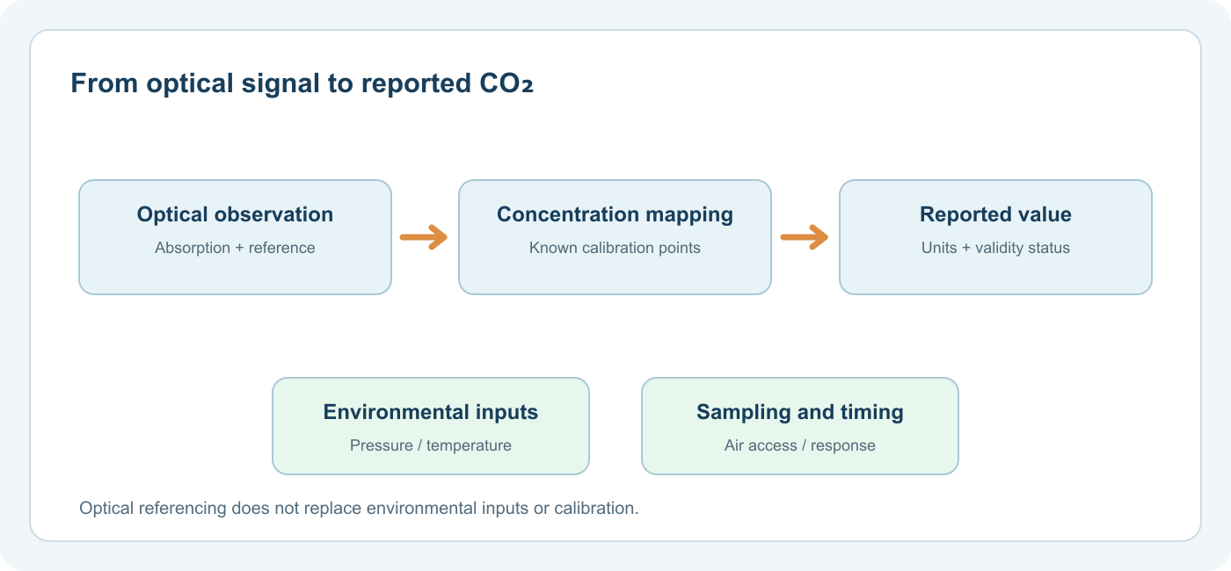This screenshot has width=1231, height=571.
Task: Click the footnote about optical referencing
Action: point(359,509)
